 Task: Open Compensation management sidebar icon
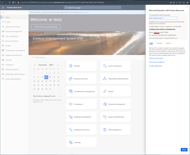(3, 50)
